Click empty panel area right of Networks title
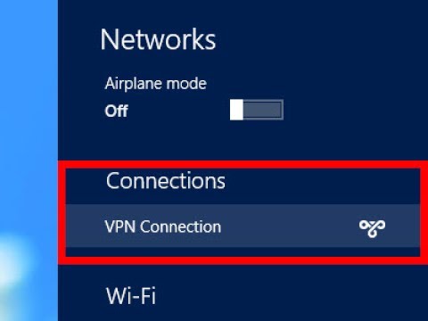Image resolution: width=428 pixels, height=321 pixels. point(321,39)
